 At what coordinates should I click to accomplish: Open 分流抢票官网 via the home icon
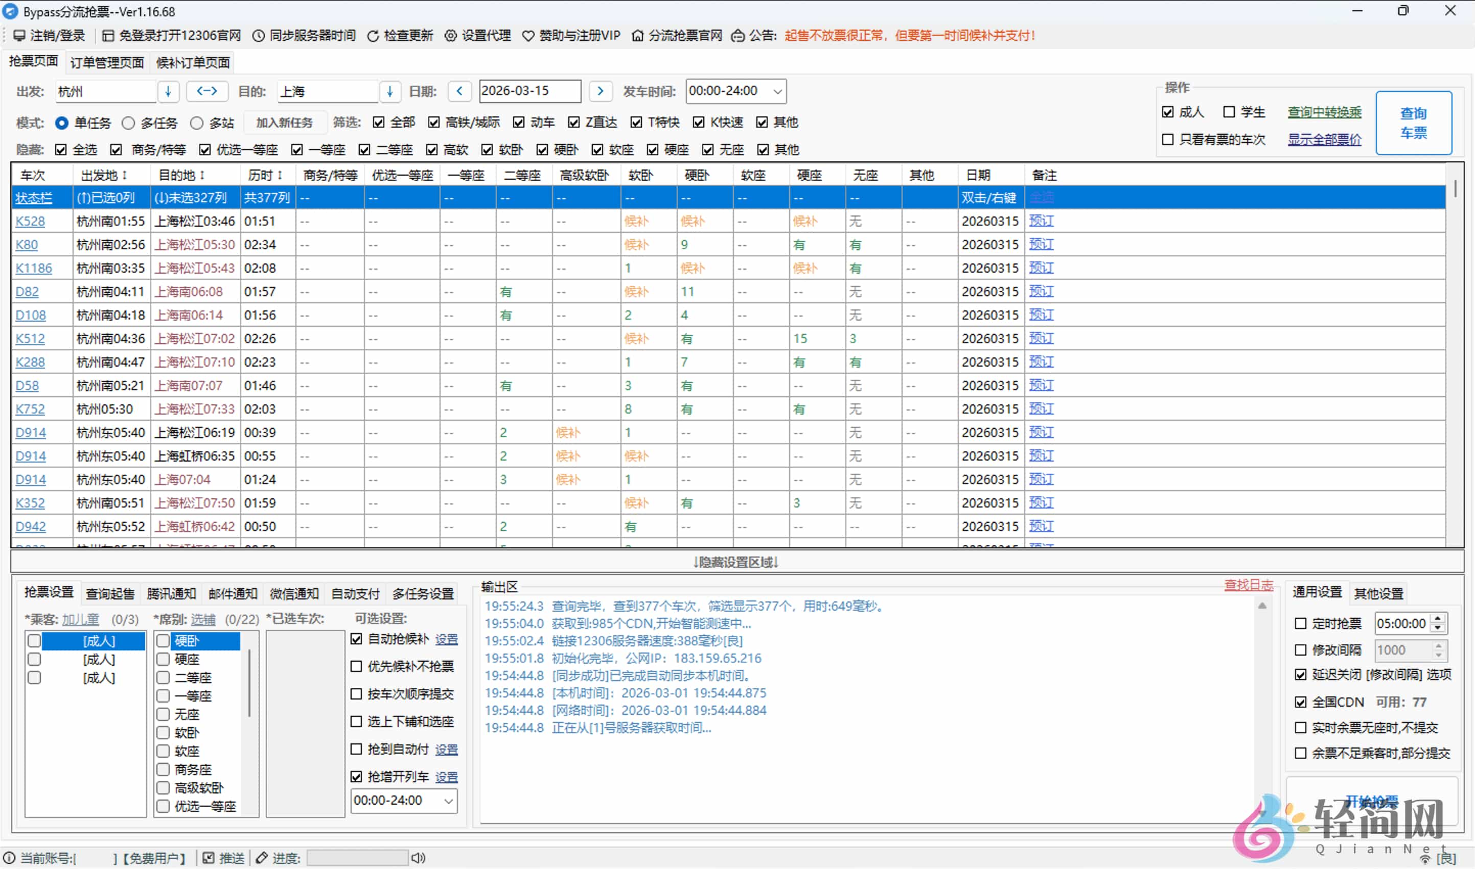[x=638, y=36]
